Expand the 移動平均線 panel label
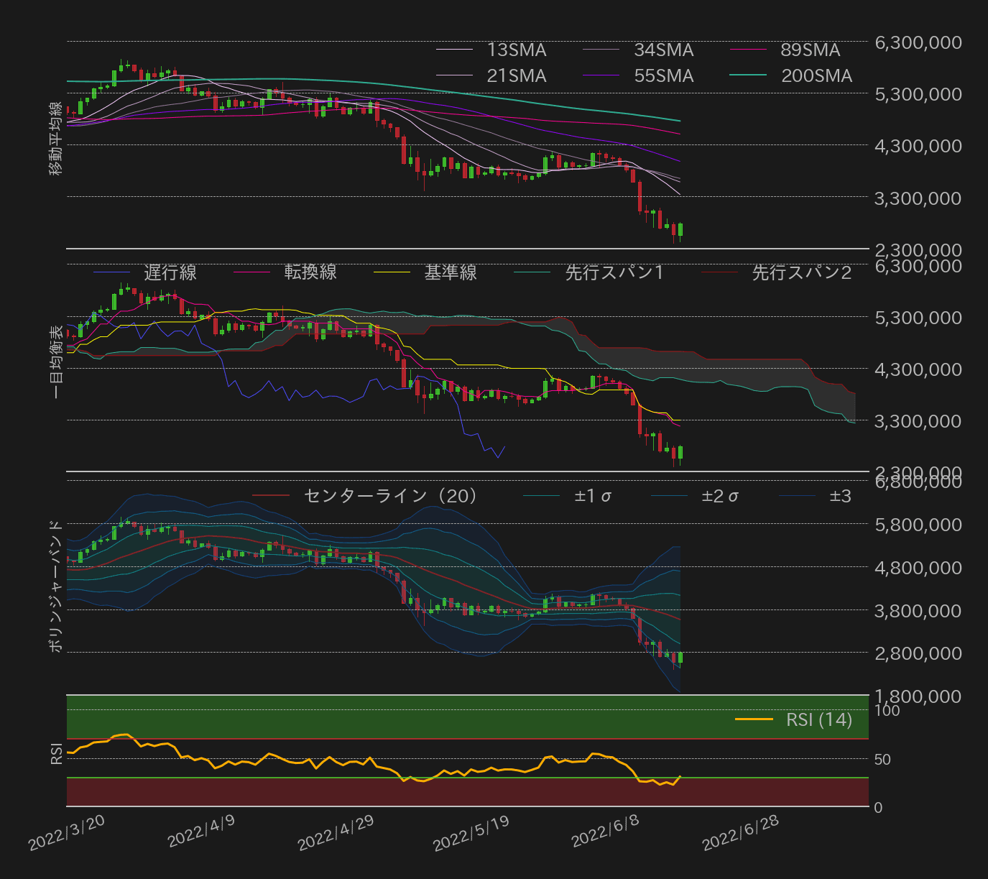This screenshot has height=879, width=988. [56, 137]
